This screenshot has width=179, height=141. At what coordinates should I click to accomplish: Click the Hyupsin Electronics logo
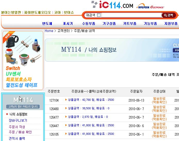150,6
